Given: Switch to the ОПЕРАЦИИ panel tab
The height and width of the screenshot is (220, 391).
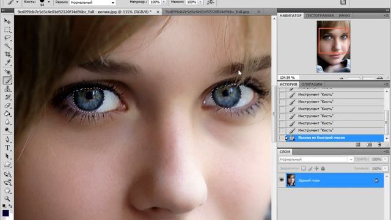Looking at the screenshot, I should [x=312, y=84].
